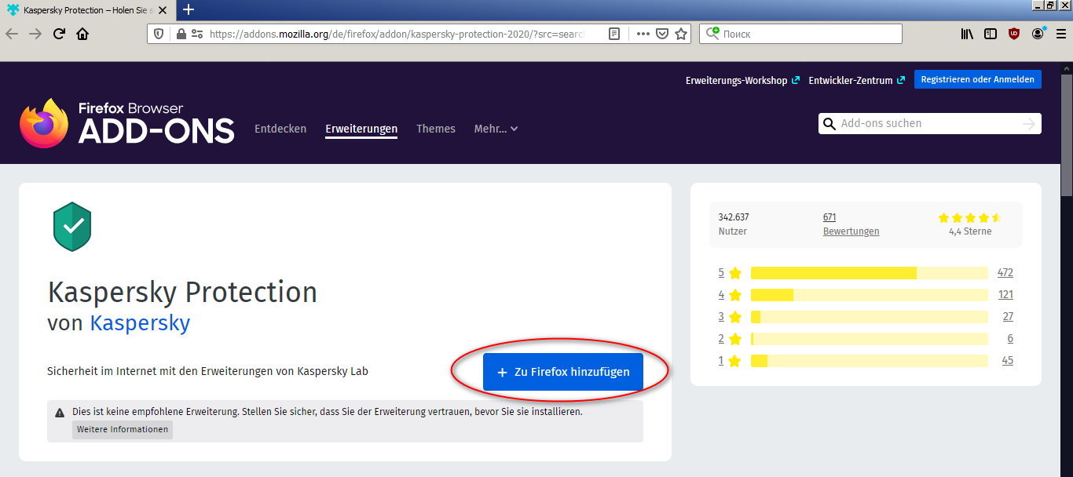Bookmark this page with the star icon
This screenshot has height=477, width=1073.
tap(681, 34)
